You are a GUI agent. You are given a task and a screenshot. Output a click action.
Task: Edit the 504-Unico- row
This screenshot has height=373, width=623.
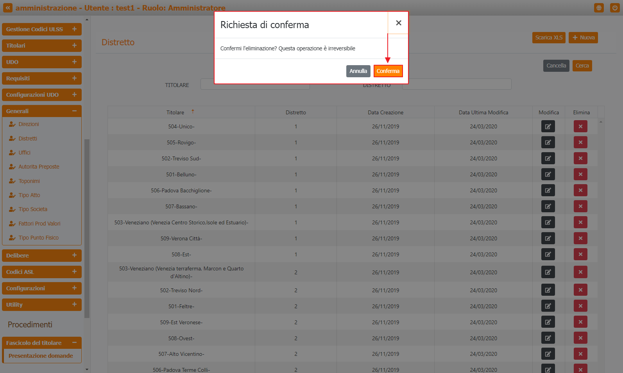tap(548, 126)
